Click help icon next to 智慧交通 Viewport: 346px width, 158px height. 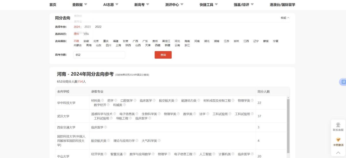click(x=125, y=154)
